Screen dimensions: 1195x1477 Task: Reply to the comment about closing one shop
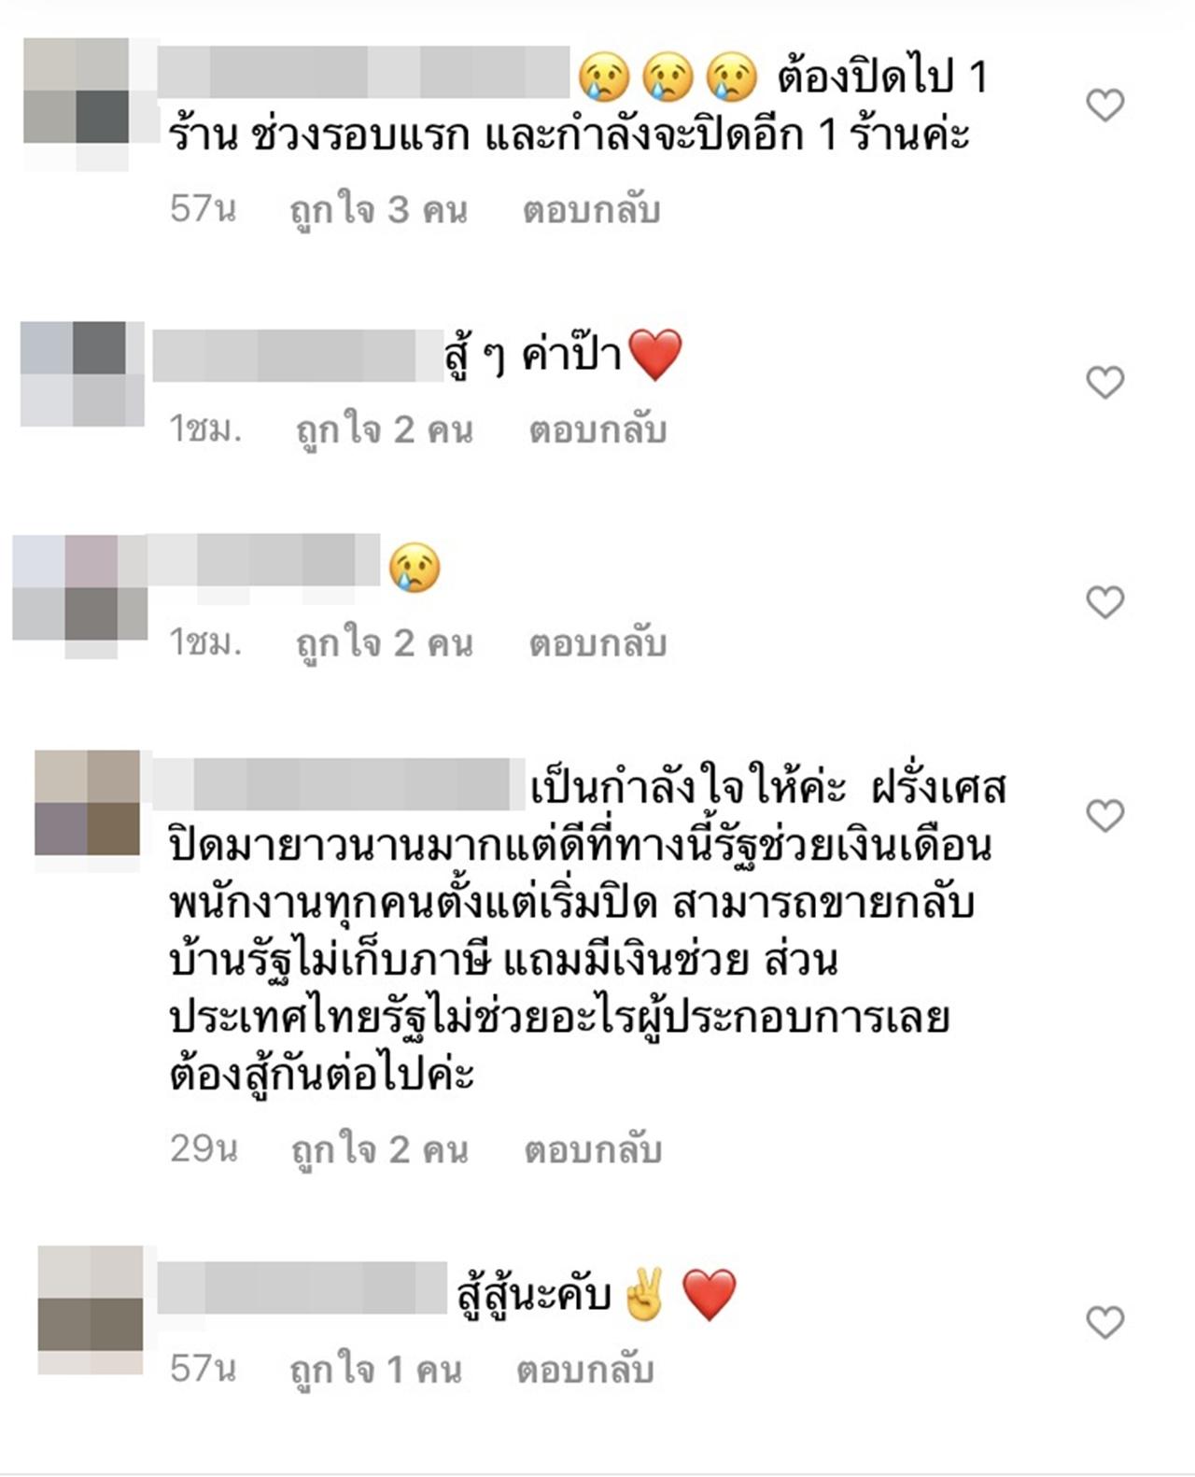coord(591,210)
